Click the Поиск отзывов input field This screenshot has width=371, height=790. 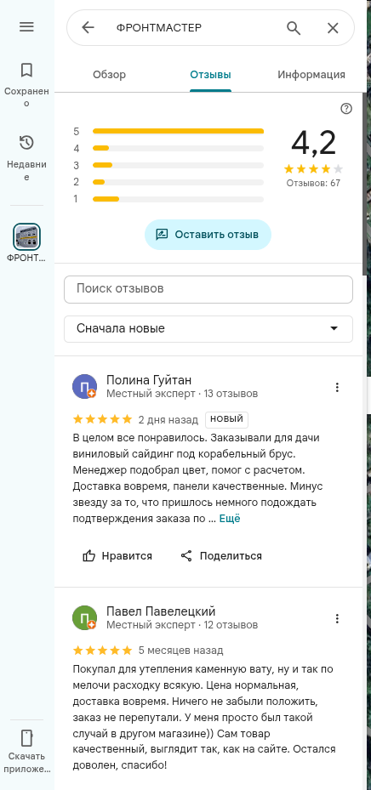pos(208,289)
